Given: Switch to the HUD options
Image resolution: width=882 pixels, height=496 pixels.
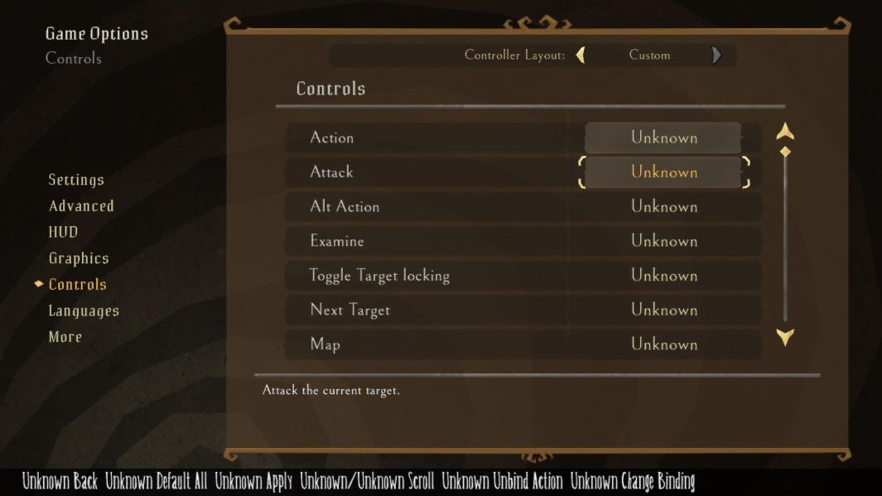Looking at the screenshot, I should click(63, 233).
